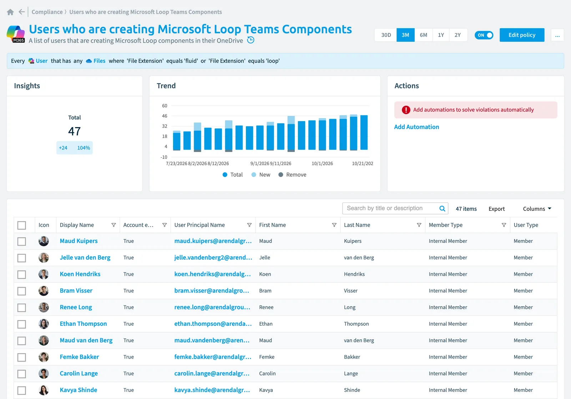Toggle the Remove legend color dot
Viewport: 571px width, 399px height.
[281, 175]
